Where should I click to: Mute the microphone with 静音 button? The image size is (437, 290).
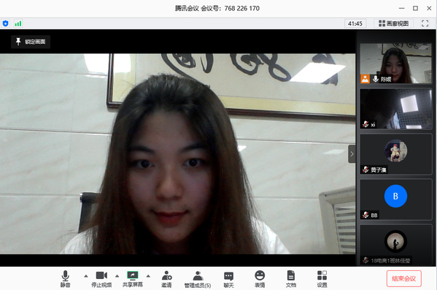(65, 279)
